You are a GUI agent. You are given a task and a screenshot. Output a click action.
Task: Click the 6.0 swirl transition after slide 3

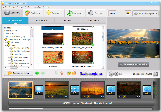(111, 90)
